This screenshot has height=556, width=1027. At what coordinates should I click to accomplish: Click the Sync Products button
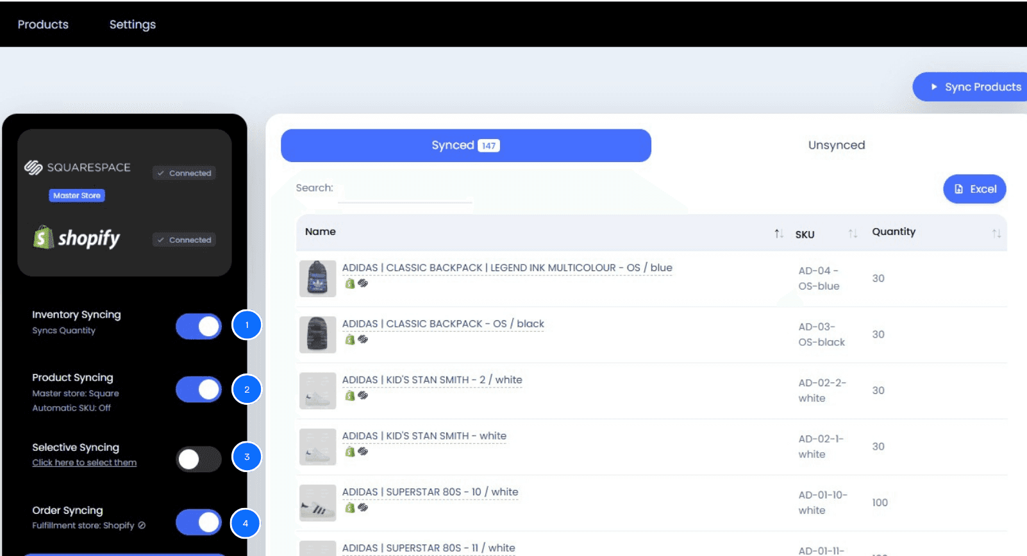pyautogui.click(x=971, y=86)
